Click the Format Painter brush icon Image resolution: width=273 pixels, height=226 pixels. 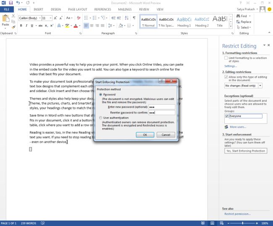[x=13, y=27]
